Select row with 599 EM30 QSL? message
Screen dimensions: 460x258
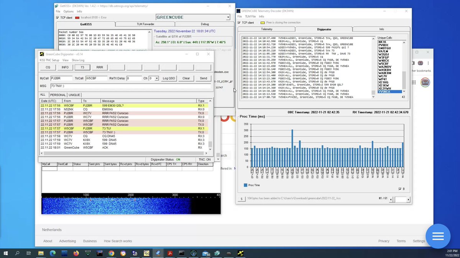coord(124,105)
